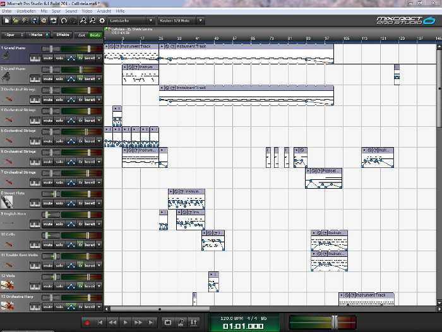Open the Sweet Flute track keyboard icon
The height and width of the screenshot is (332, 442).
(35, 203)
